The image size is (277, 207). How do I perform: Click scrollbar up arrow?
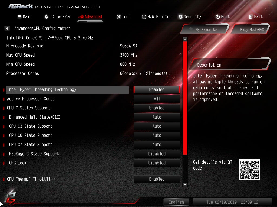[185, 39]
